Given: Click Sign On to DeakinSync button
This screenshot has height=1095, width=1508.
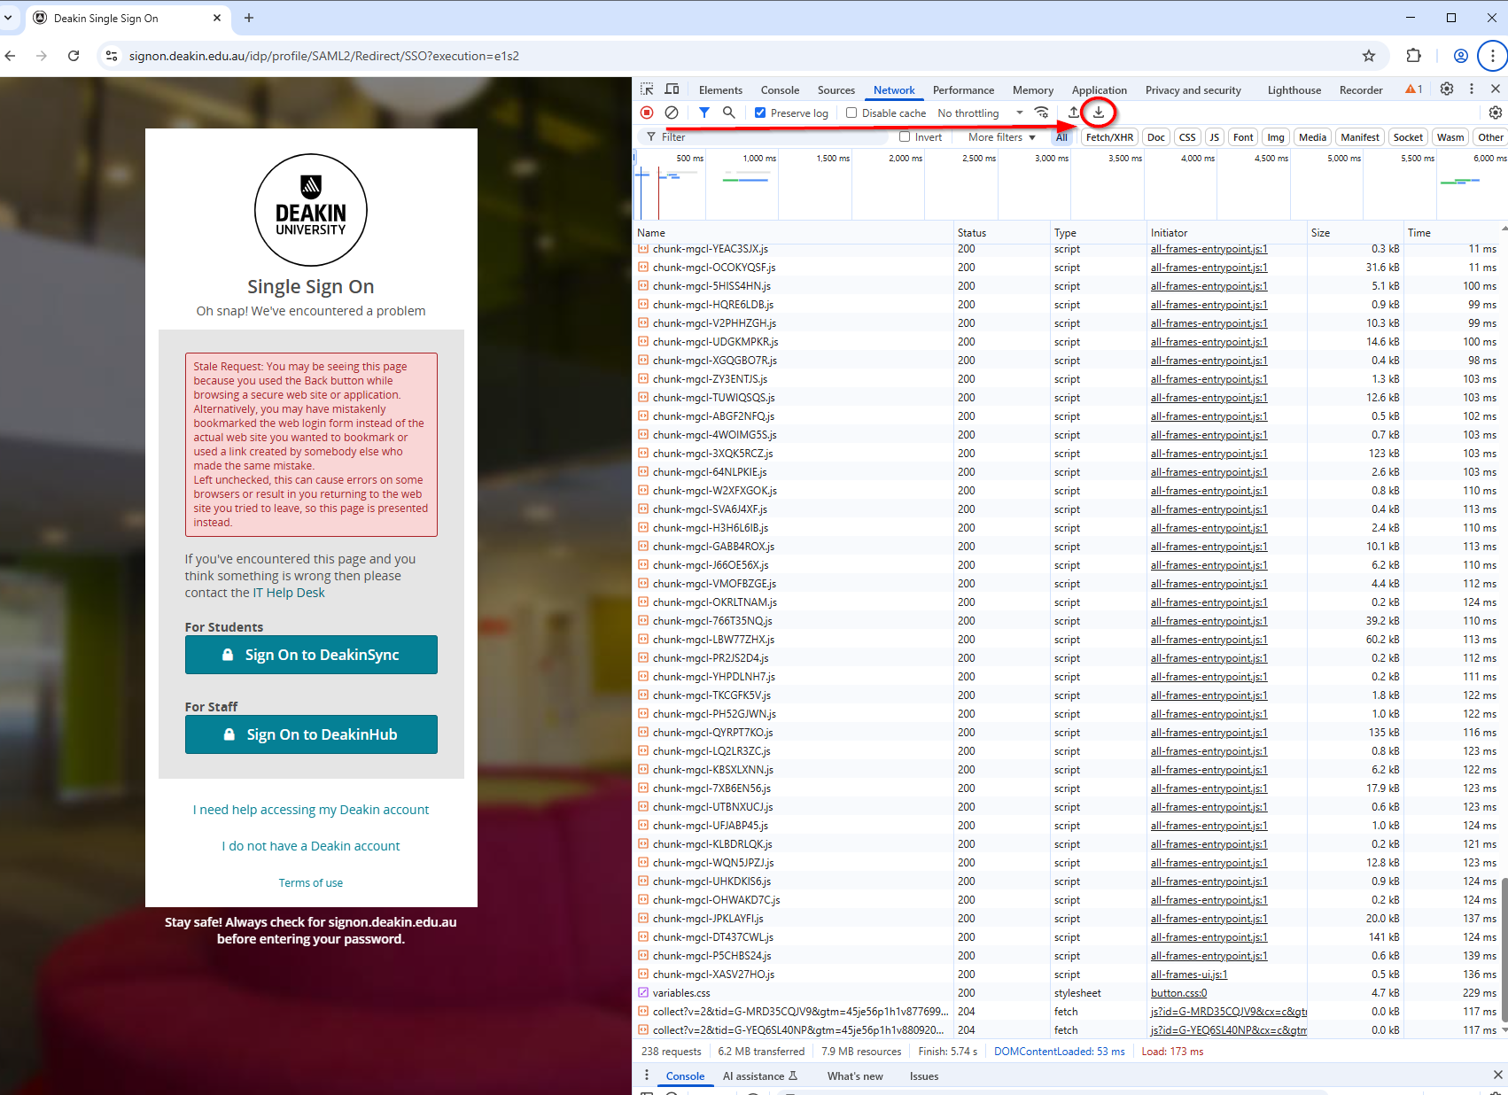Looking at the screenshot, I should click(x=311, y=655).
